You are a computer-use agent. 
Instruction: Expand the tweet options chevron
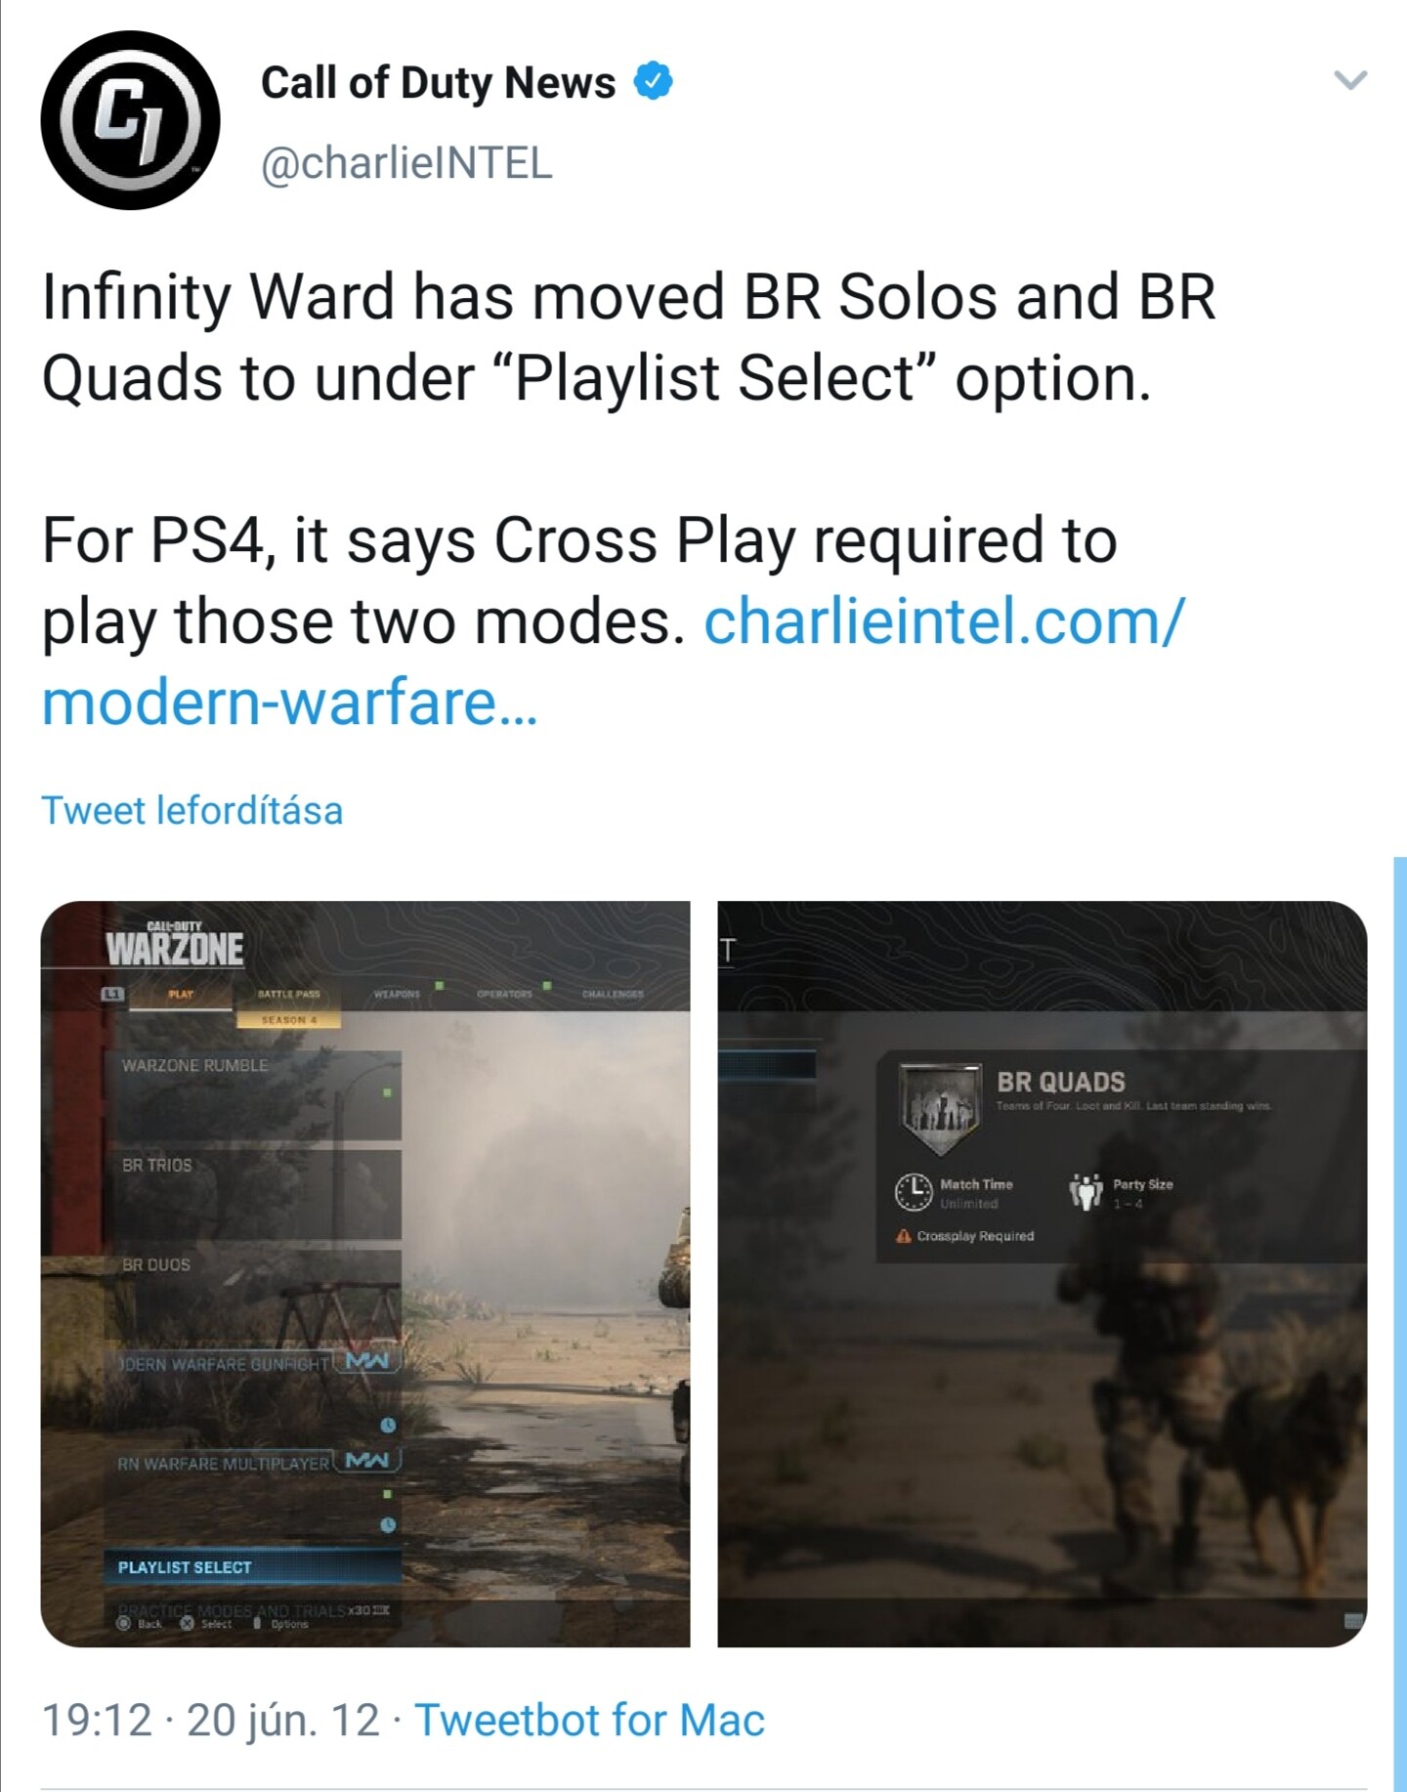[x=1350, y=80]
